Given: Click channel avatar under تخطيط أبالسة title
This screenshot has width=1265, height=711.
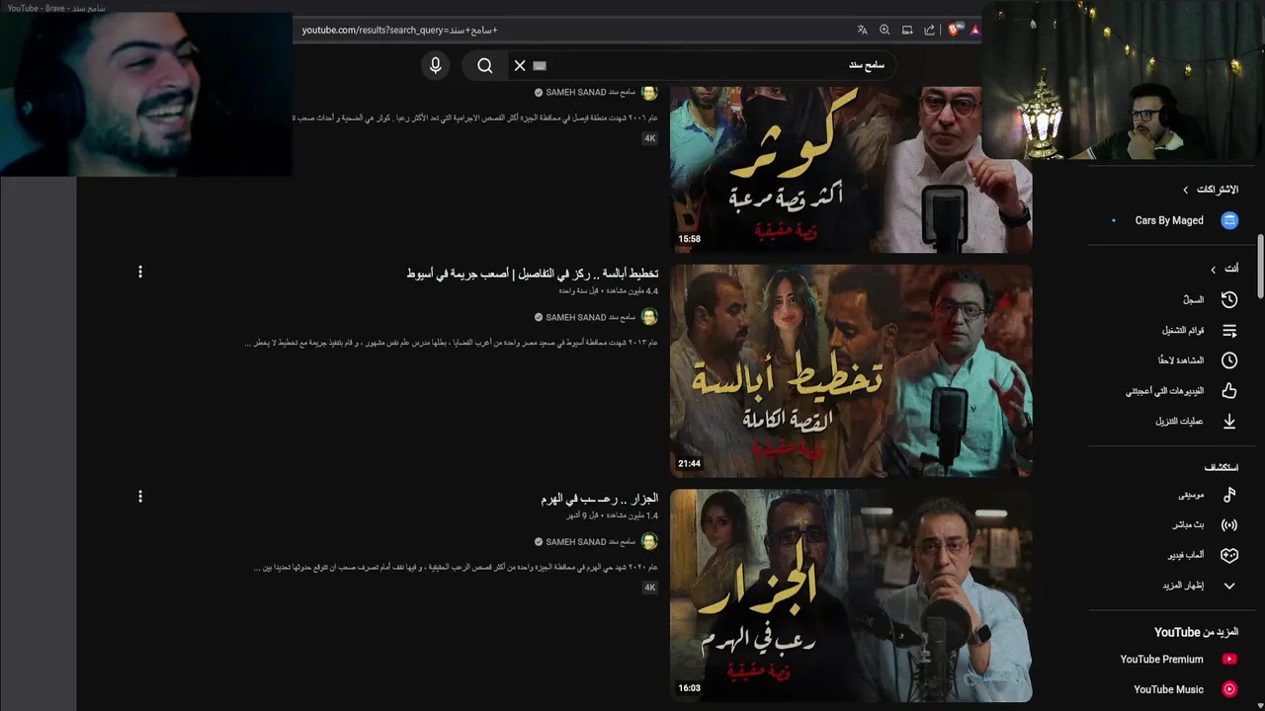Looking at the screenshot, I should (649, 317).
